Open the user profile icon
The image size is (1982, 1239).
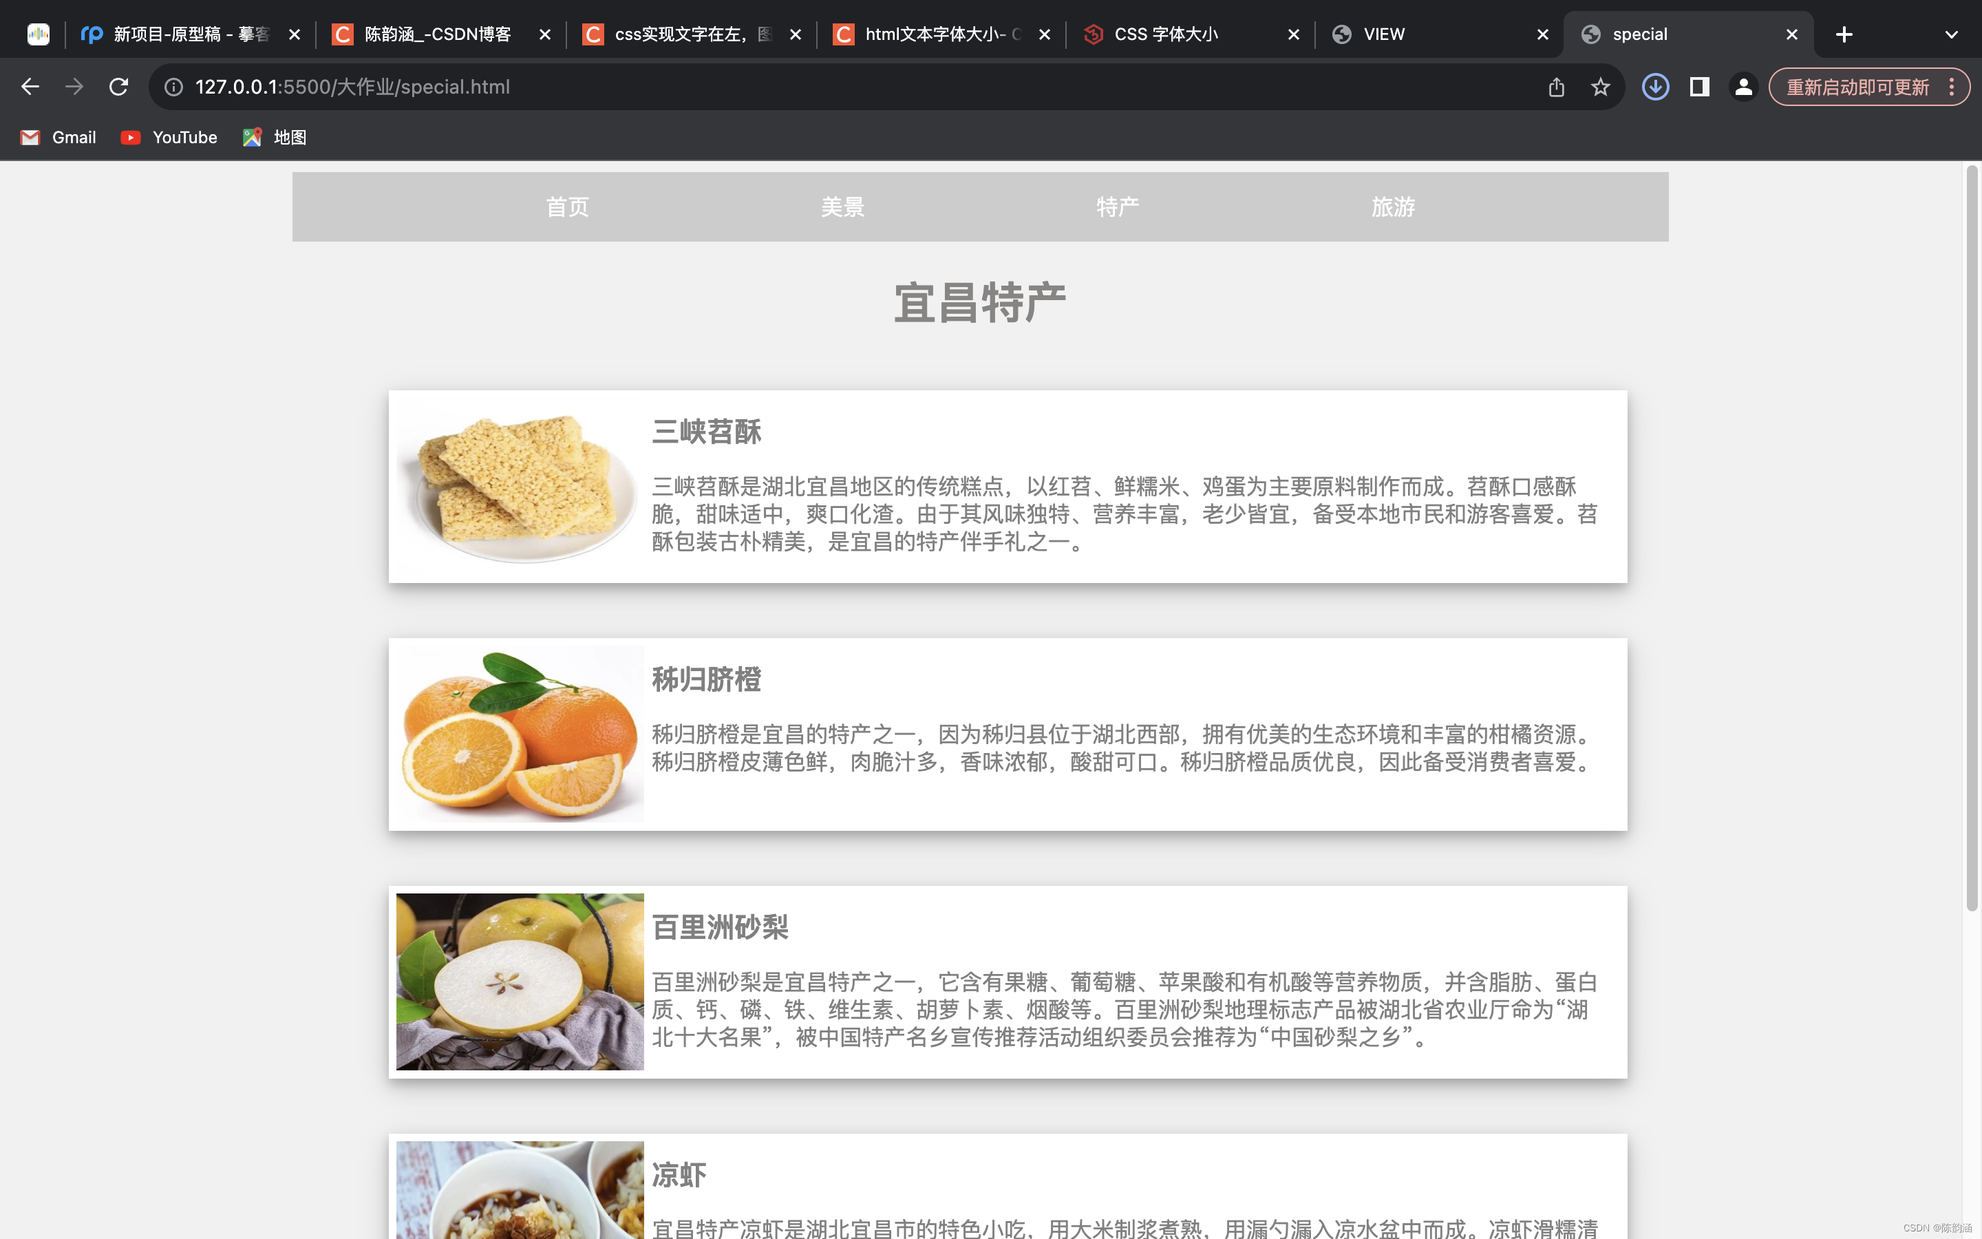[1744, 87]
